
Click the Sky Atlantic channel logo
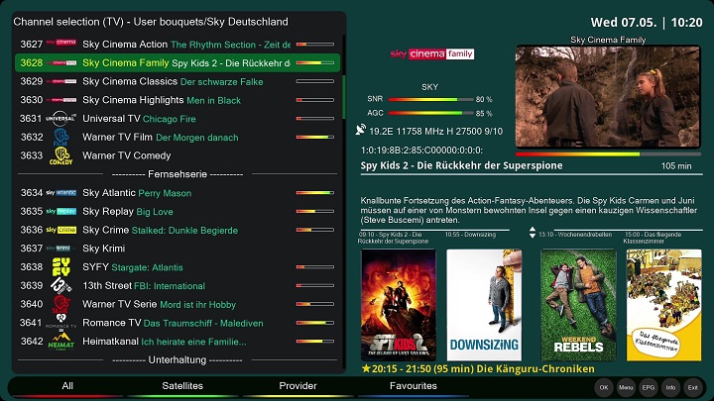point(61,193)
